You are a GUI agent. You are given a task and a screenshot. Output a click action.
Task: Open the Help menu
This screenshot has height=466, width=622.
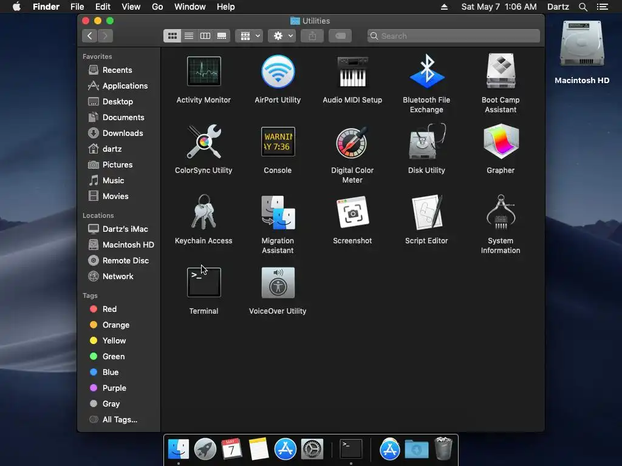click(226, 7)
